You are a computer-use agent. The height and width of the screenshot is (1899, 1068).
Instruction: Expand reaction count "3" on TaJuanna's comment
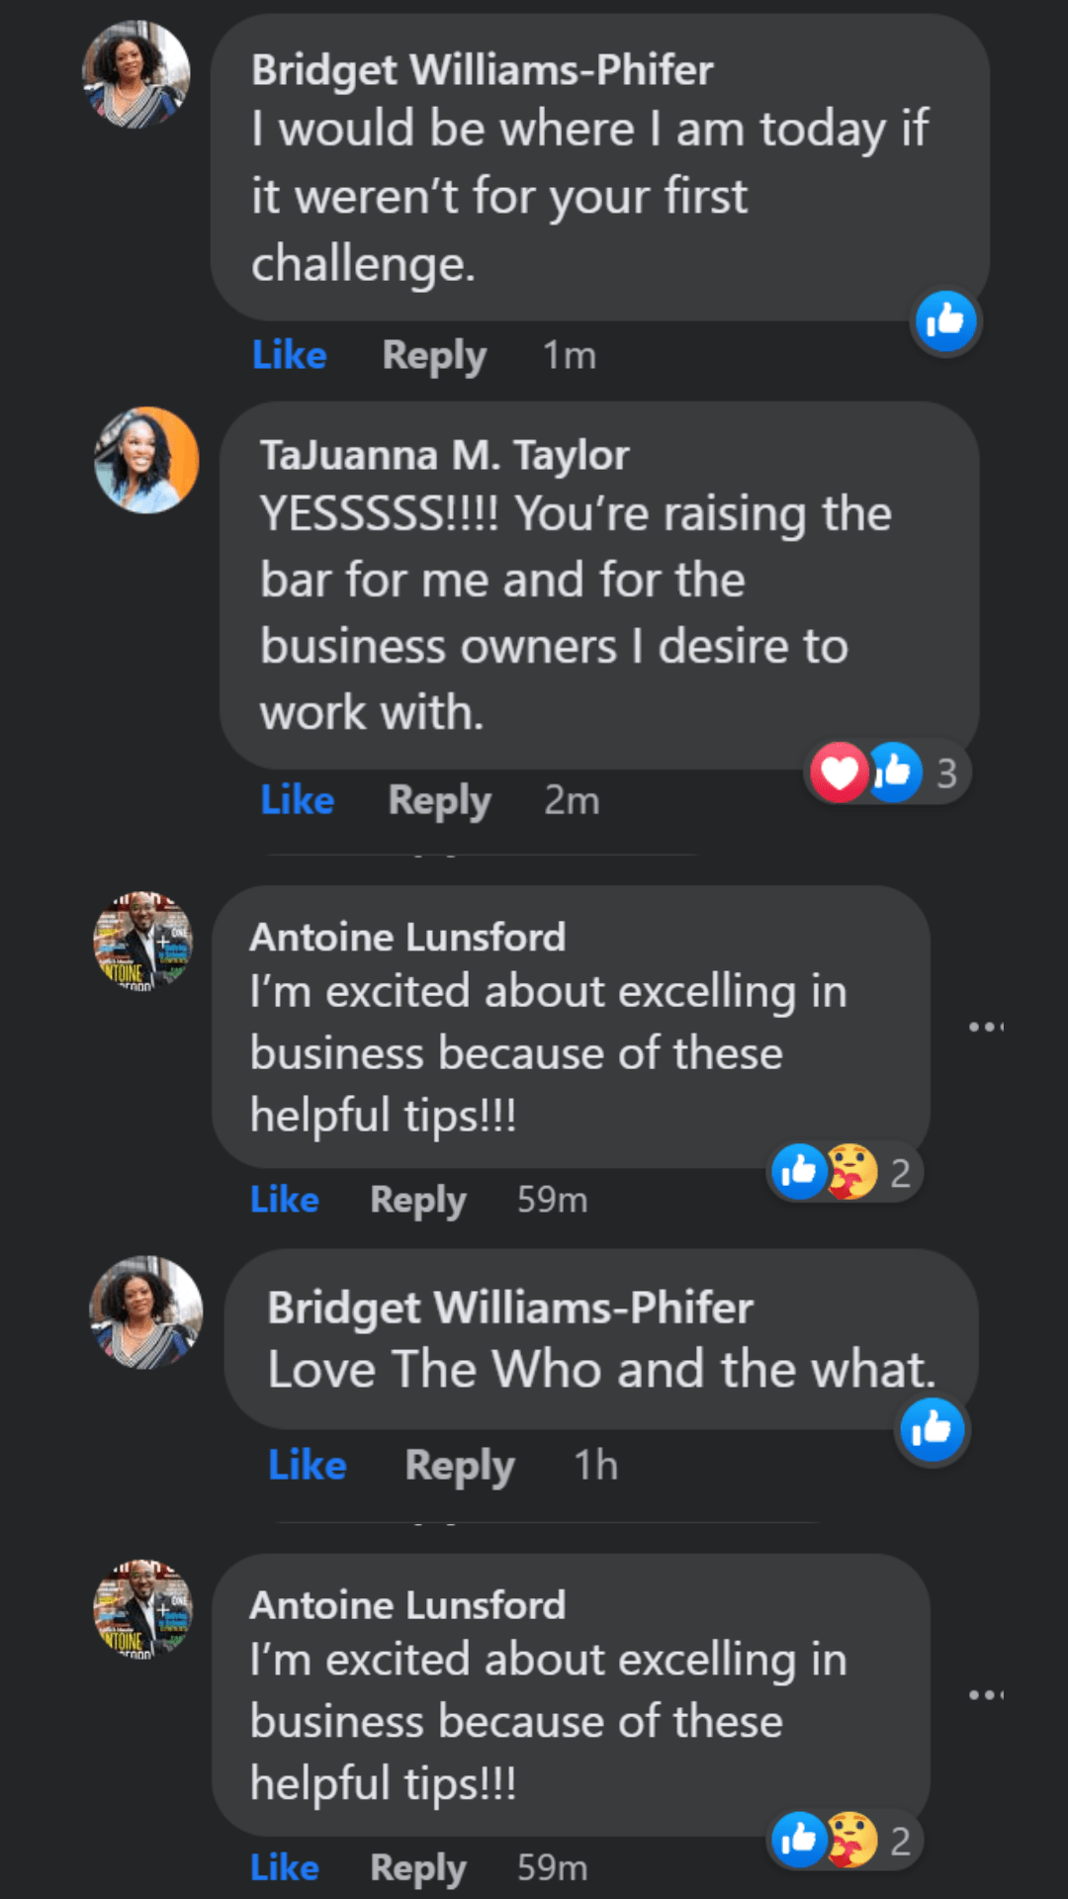(946, 773)
